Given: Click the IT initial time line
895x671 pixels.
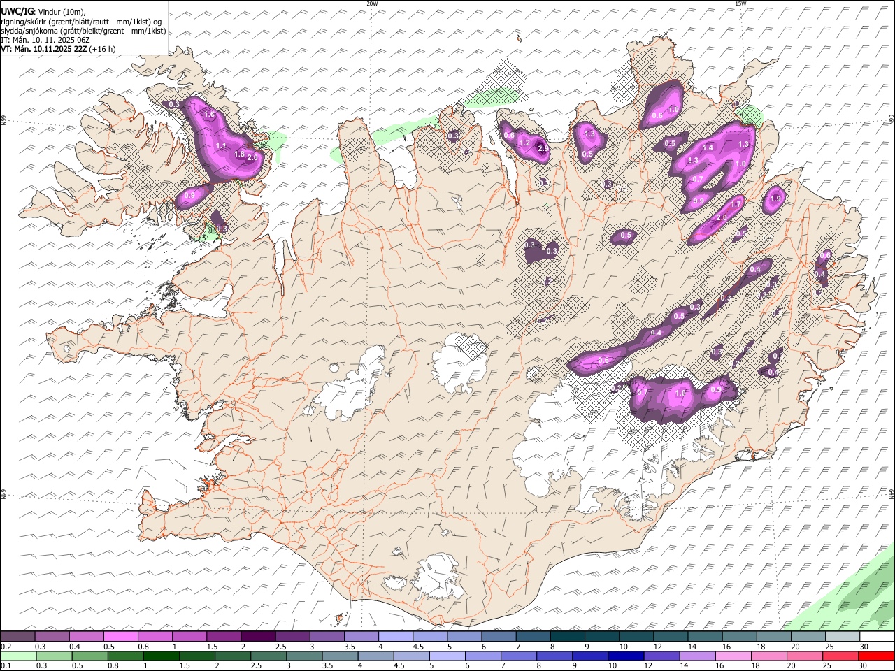Looking at the screenshot, I should (45, 40).
